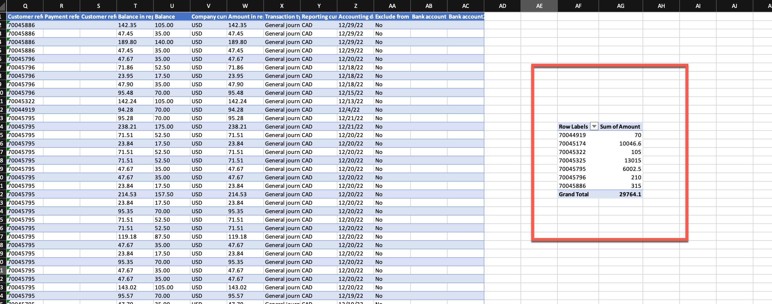Image resolution: width=772 pixels, height=304 pixels.
Task: Select column AA header
Action: point(392,6)
